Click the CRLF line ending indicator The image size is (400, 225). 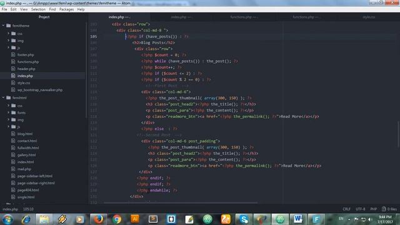pos(346,209)
